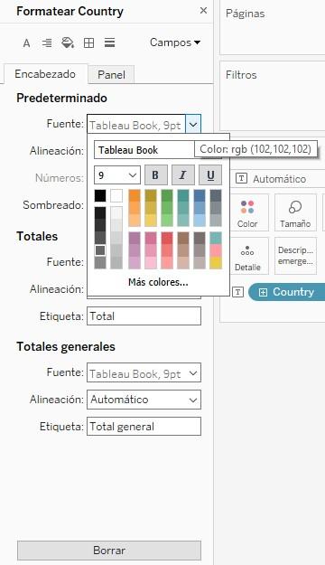Click the text icon left of Country pill
This screenshot has width=325, height=565.
(238, 292)
